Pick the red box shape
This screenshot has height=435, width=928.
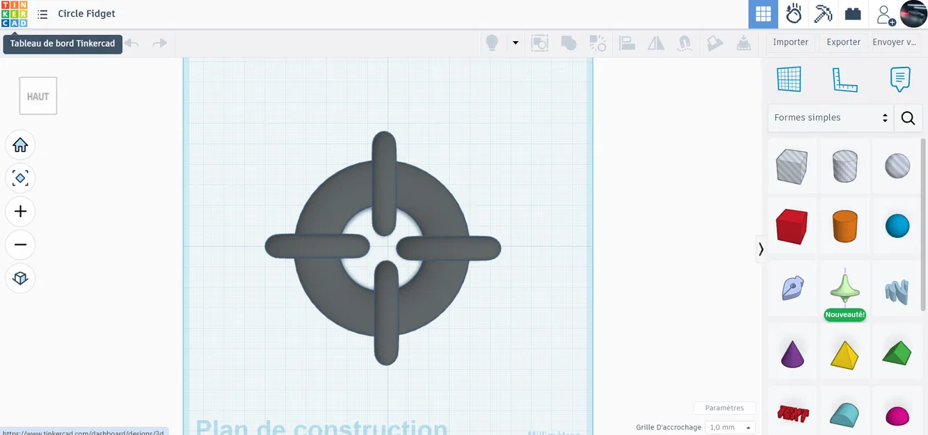(x=792, y=226)
